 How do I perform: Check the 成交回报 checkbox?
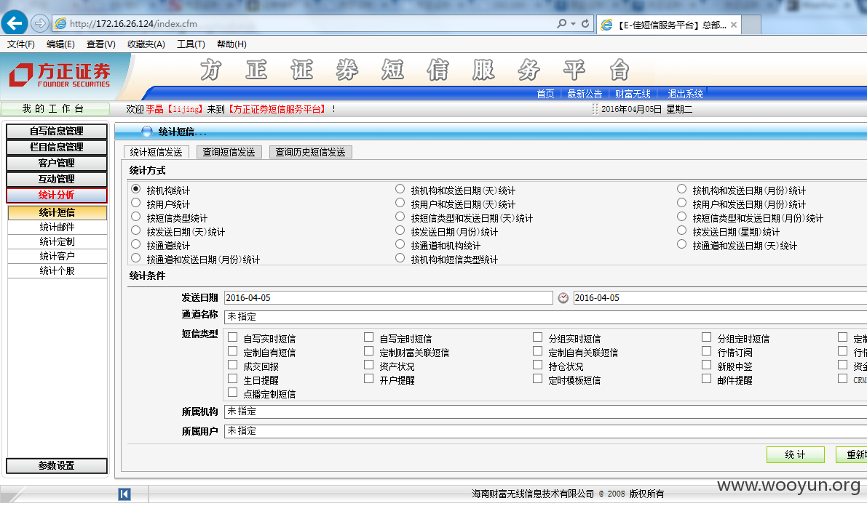click(233, 365)
